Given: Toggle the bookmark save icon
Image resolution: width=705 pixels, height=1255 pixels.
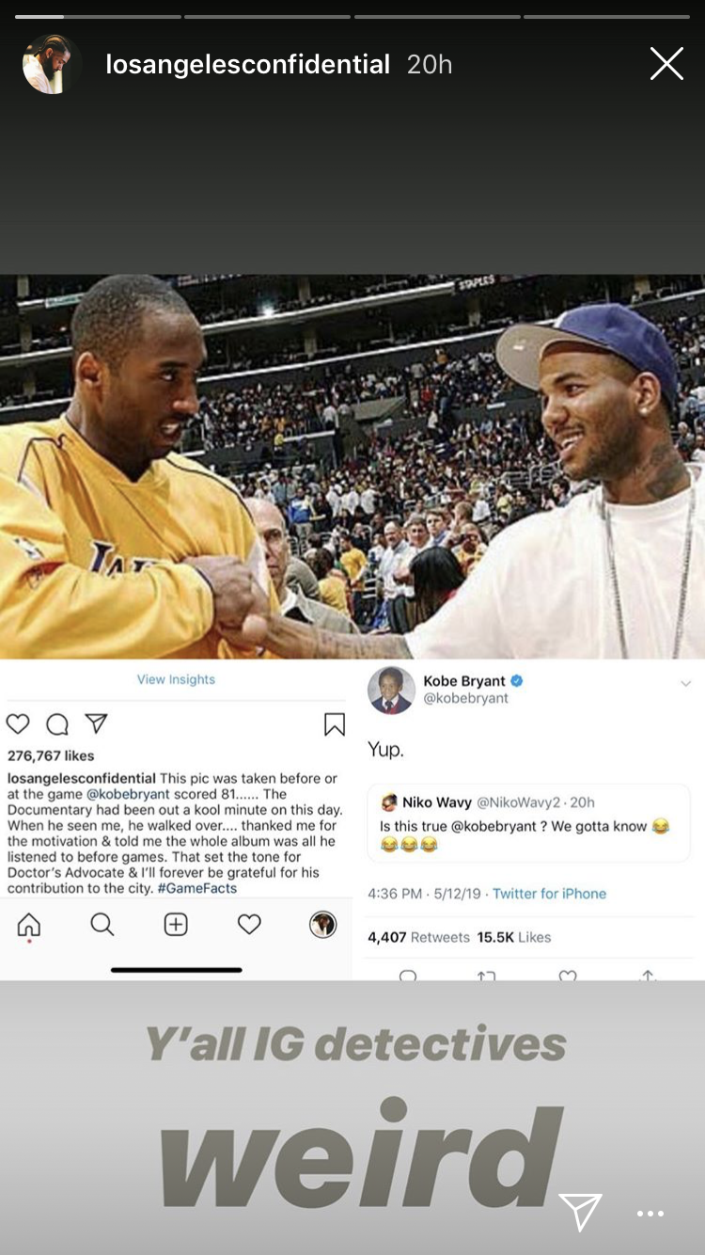Looking at the screenshot, I should point(335,723).
